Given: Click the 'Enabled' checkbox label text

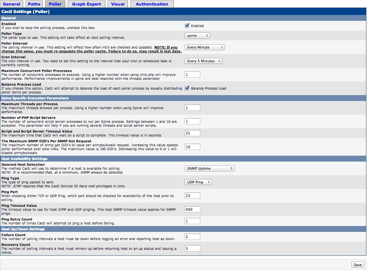Looking at the screenshot, I should [x=197, y=26].
